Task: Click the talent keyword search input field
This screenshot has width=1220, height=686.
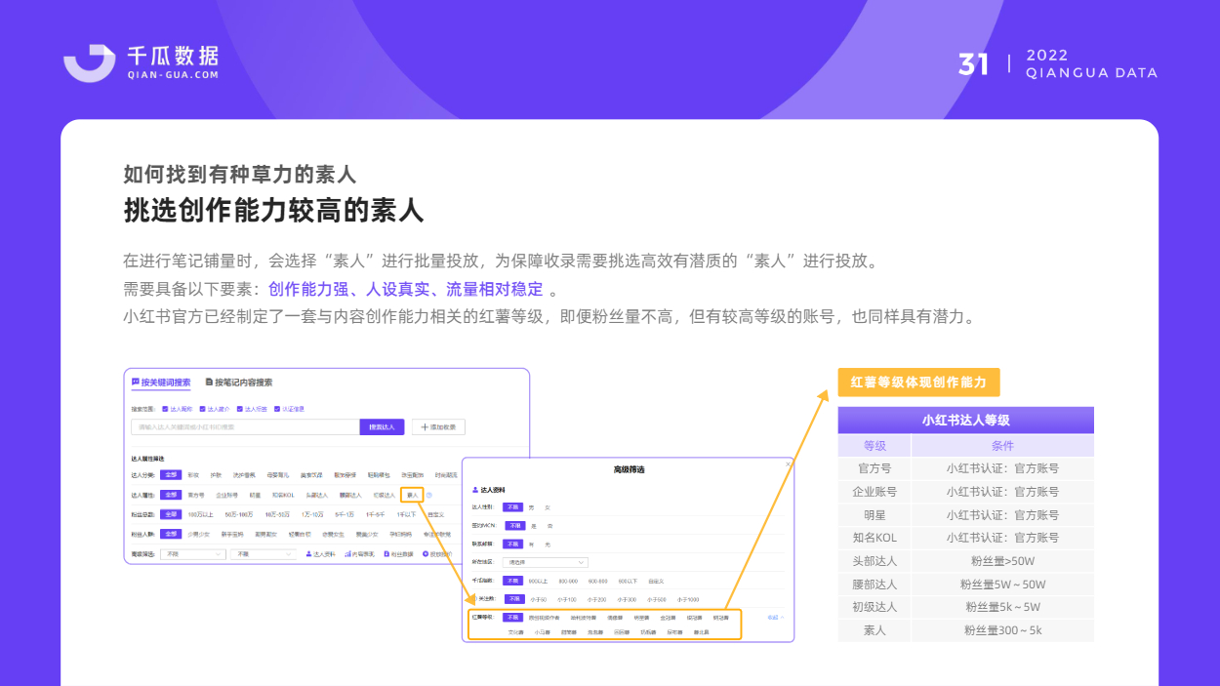Action: 246,427
